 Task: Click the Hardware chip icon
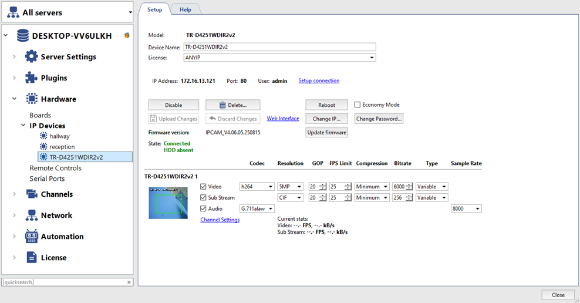pyautogui.click(x=31, y=99)
